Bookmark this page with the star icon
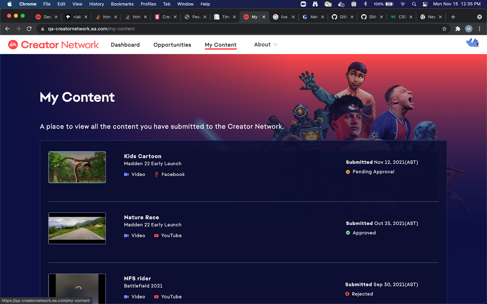The width and height of the screenshot is (487, 304). (x=444, y=29)
